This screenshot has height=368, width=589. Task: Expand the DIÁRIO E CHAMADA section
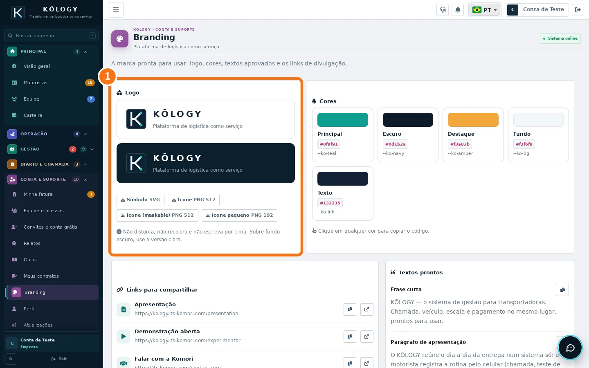[x=52, y=164]
